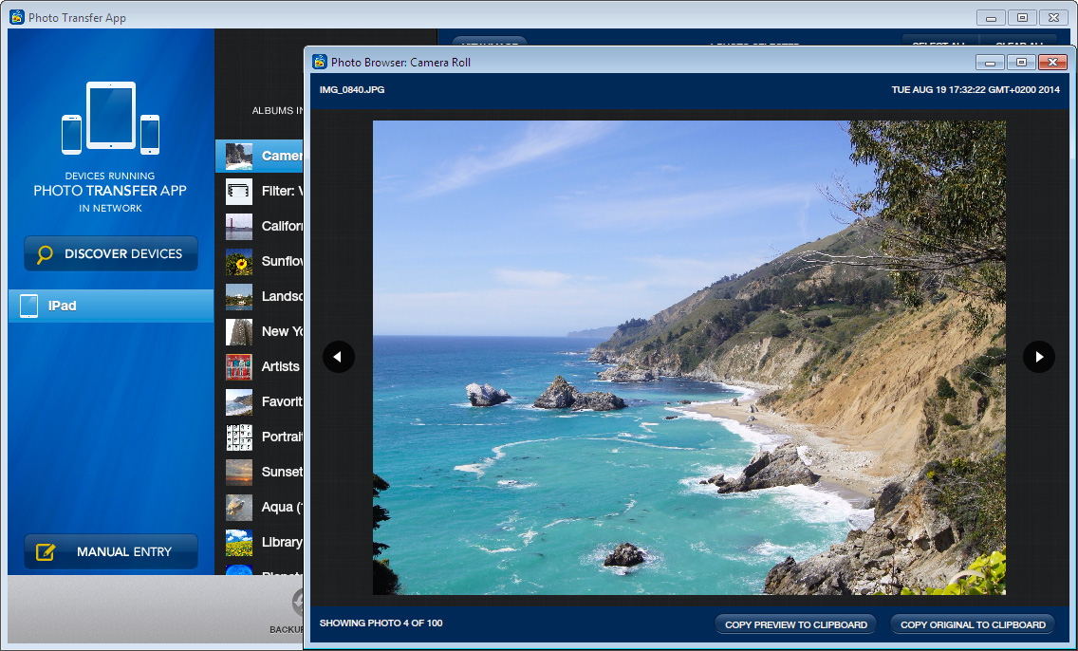Open the Camera Roll album thumbnail
1078x651 pixels.
pyautogui.click(x=238, y=156)
